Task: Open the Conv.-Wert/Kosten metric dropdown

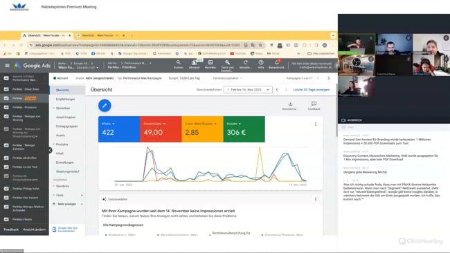Action: pyautogui.click(x=201, y=124)
